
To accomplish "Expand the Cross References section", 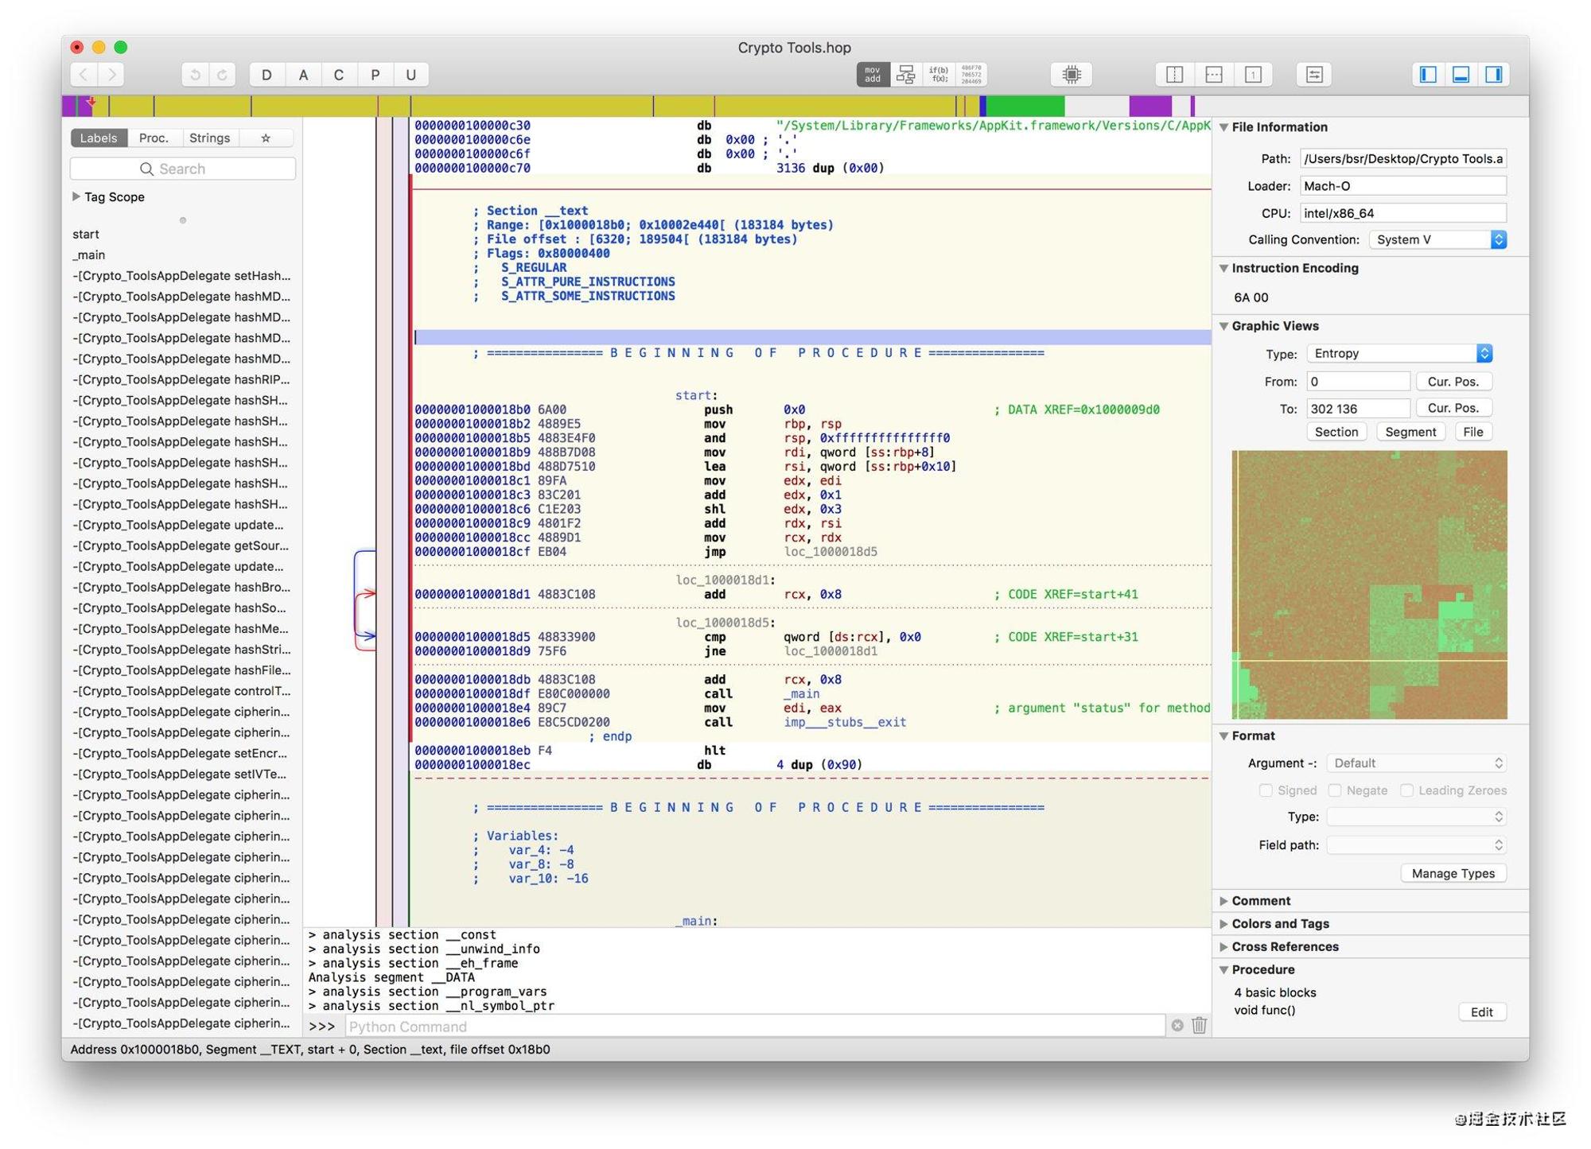I will [1224, 947].
